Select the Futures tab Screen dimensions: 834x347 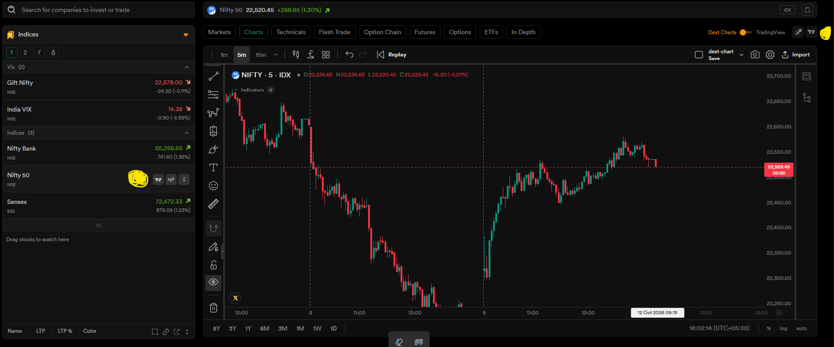coord(425,32)
